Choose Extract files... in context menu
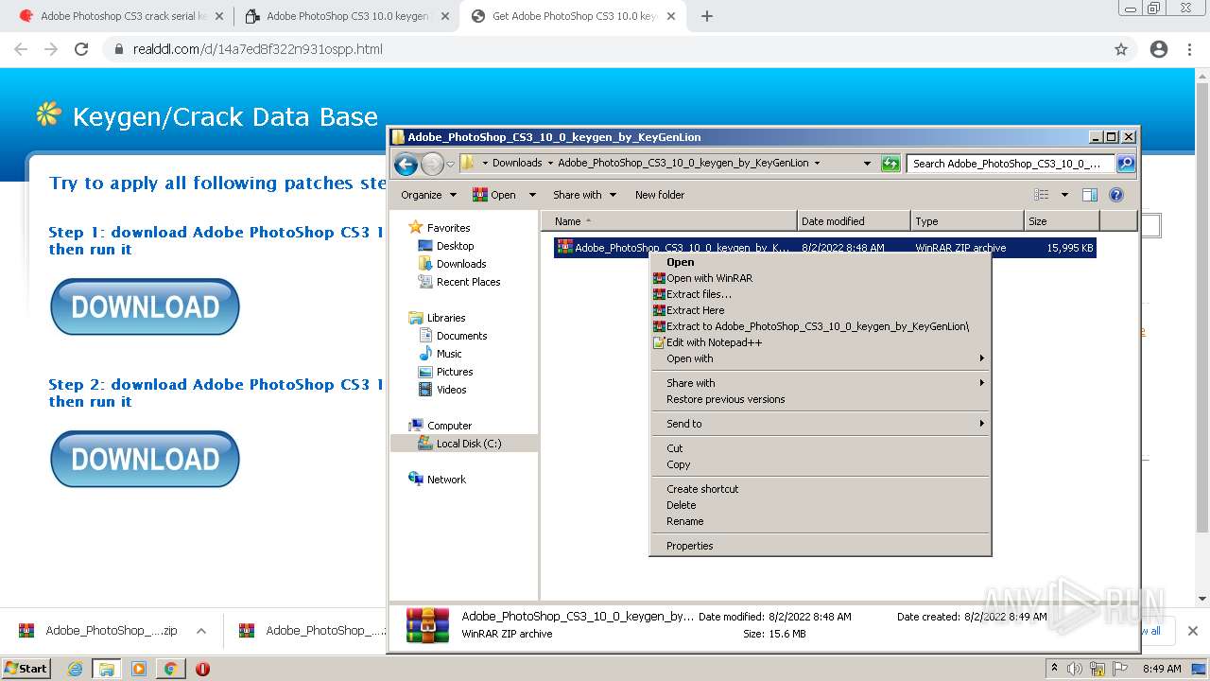 point(699,294)
